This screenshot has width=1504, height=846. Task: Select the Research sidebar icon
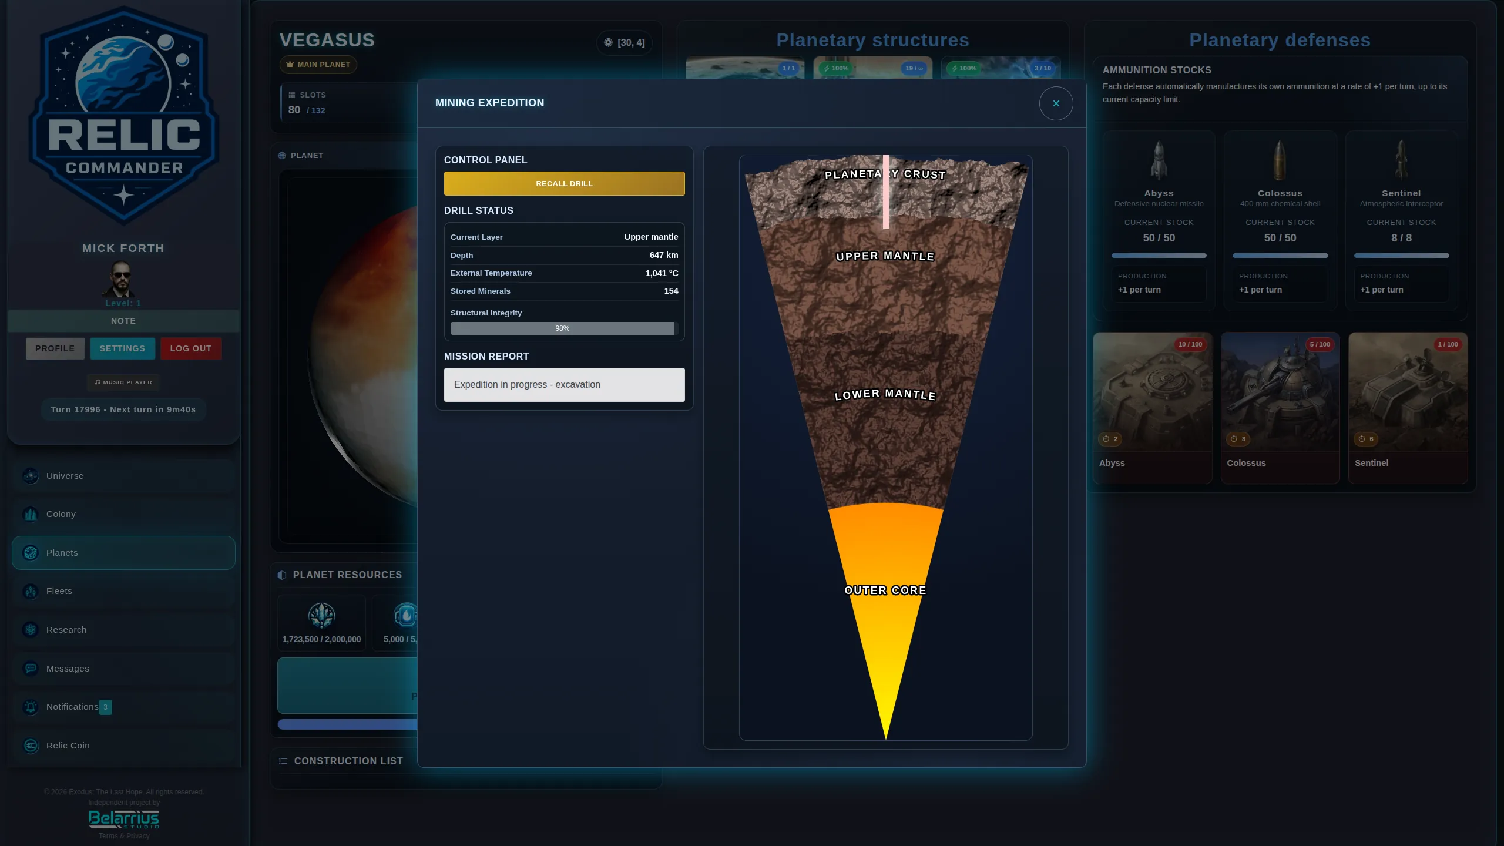point(31,629)
